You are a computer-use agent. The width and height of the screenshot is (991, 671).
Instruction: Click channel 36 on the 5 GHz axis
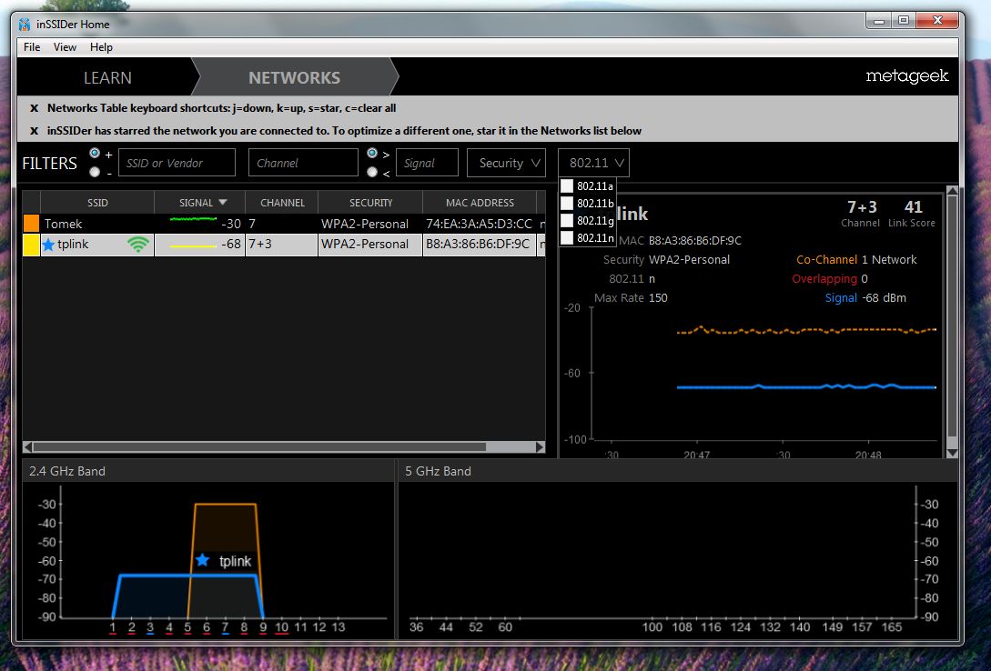pos(417,626)
